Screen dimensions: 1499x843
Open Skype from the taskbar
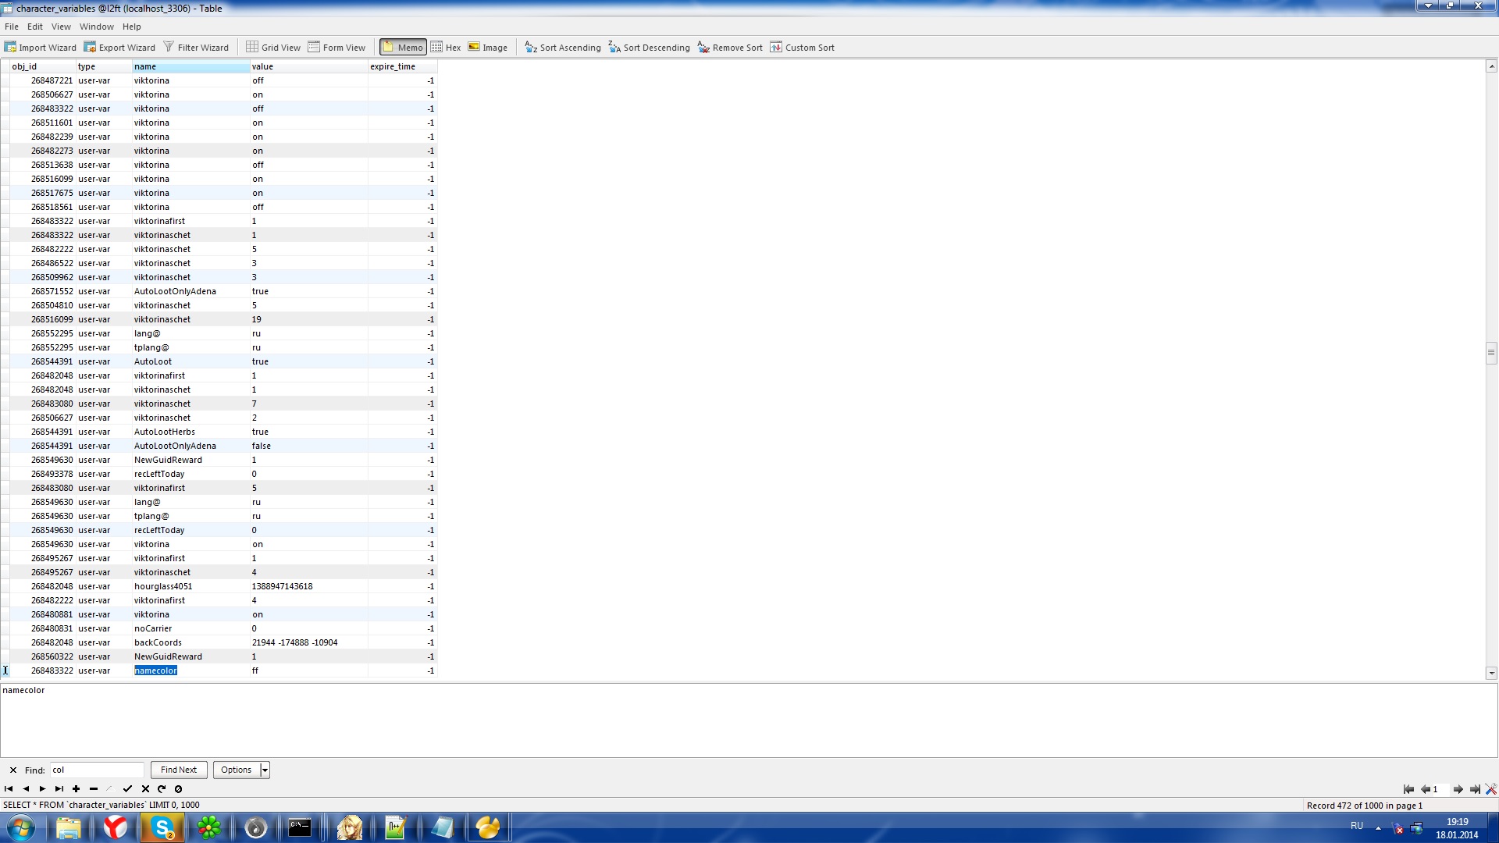point(162,827)
